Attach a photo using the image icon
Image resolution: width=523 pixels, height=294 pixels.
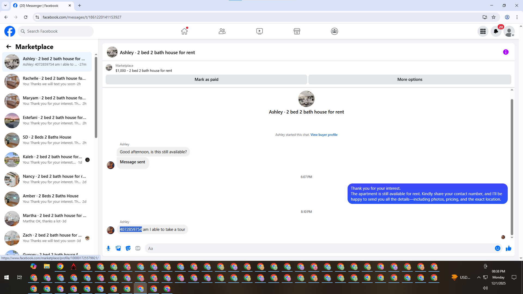click(118, 249)
